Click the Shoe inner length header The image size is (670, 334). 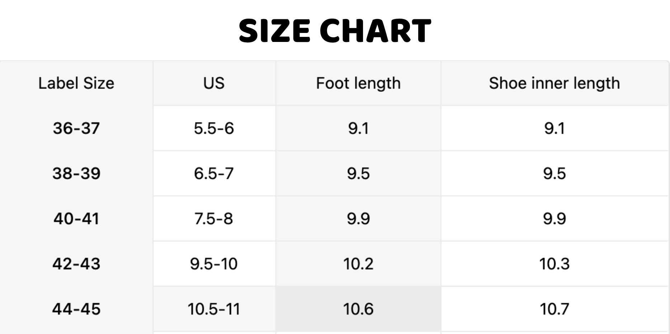[x=554, y=83]
